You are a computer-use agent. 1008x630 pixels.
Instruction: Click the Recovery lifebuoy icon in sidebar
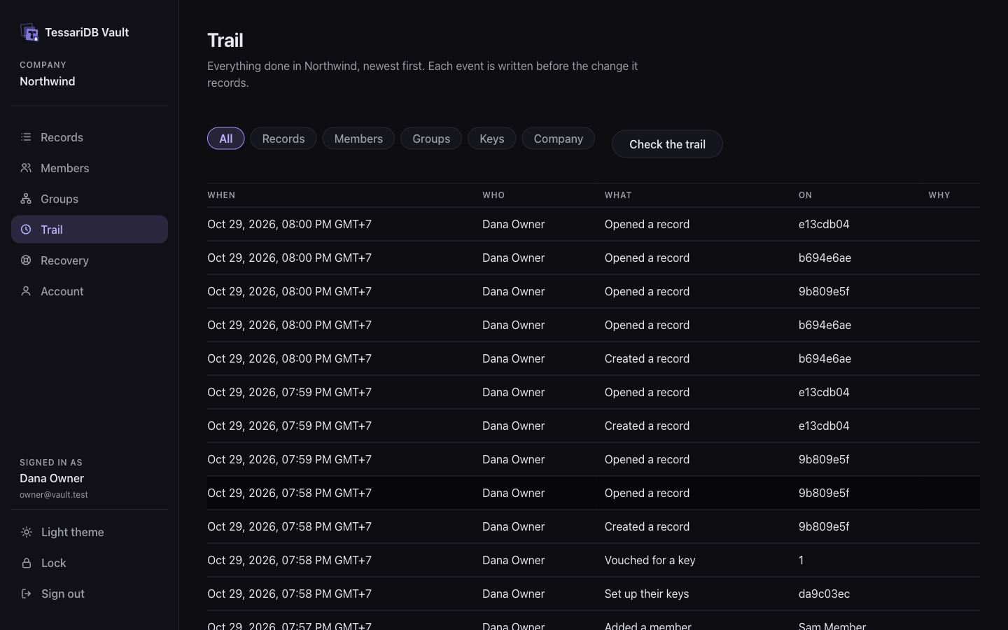point(26,260)
